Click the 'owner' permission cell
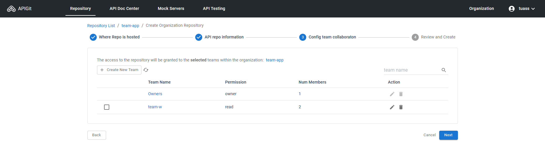 pos(231,94)
